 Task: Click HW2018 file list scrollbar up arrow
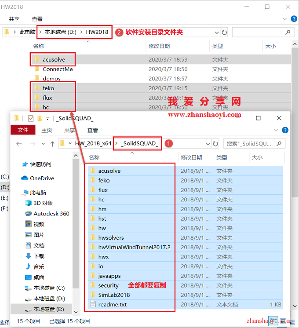point(295,44)
